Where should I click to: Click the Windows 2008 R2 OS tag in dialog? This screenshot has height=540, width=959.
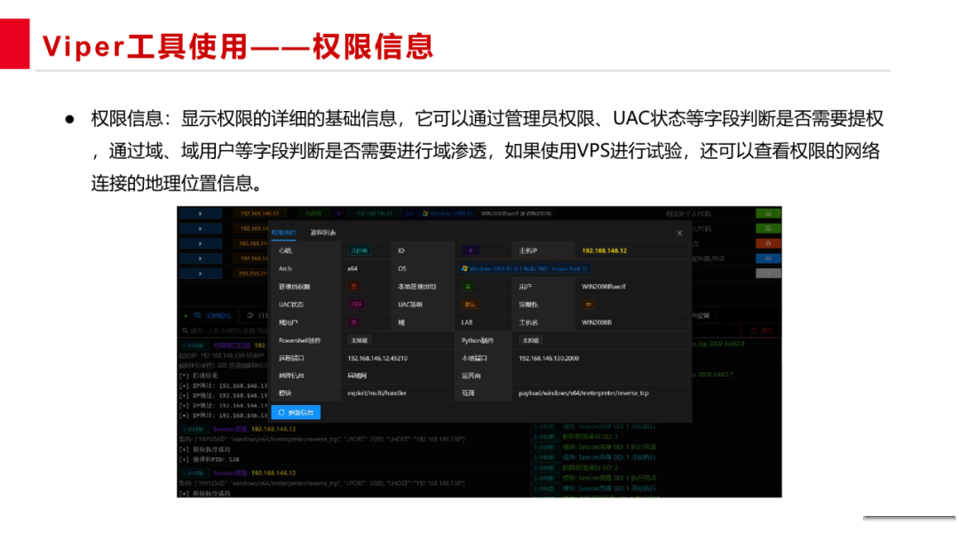coord(525,268)
